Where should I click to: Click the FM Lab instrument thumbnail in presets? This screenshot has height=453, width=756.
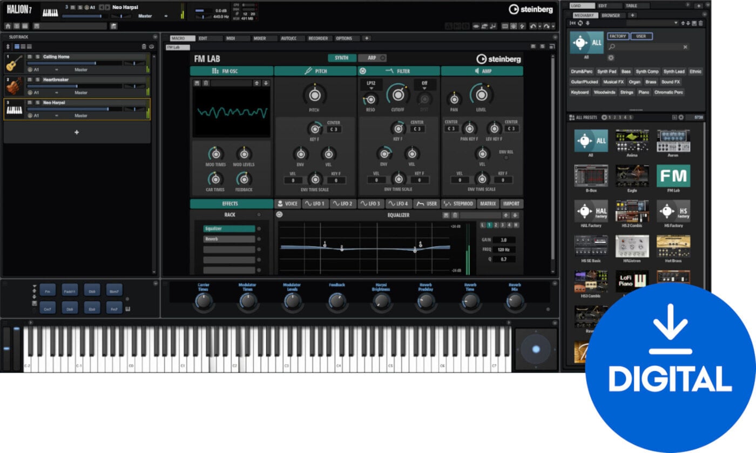(x=673, y=176)
